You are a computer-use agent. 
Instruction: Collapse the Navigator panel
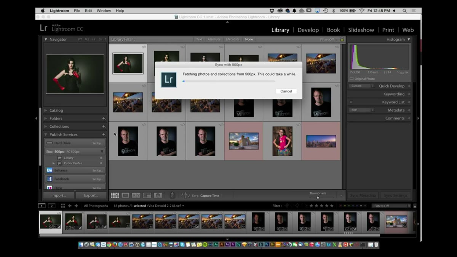[46, 40]
